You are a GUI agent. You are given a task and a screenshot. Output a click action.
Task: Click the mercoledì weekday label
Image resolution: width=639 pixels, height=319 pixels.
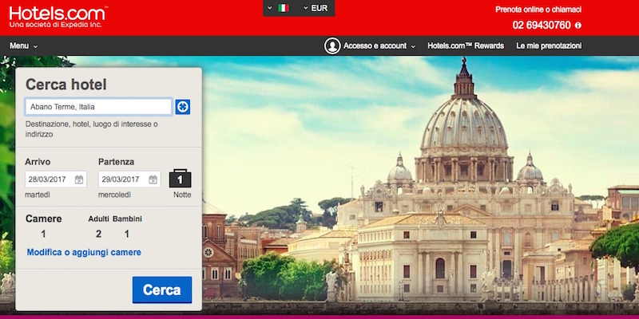[x=114, y=195]
